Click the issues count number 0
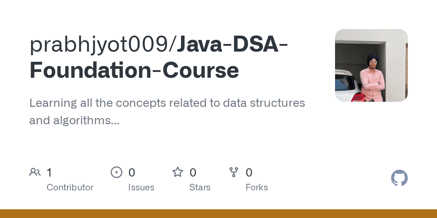437x218 pixels. coord(131,173)
